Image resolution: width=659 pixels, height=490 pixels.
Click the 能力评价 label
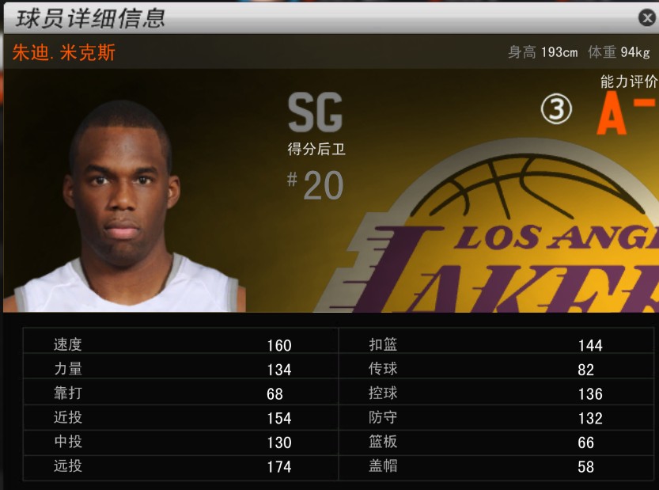pos(629,82)
